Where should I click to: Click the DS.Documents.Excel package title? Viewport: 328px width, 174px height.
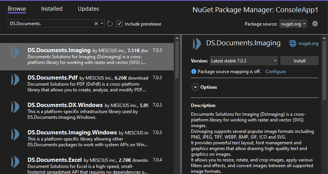(x=54, y=160)
